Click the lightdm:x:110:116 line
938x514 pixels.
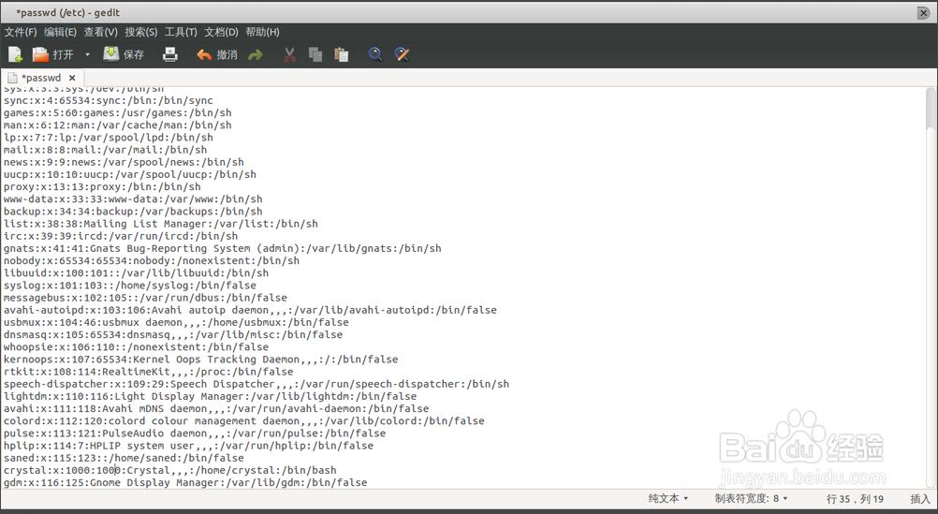(210, 396)
